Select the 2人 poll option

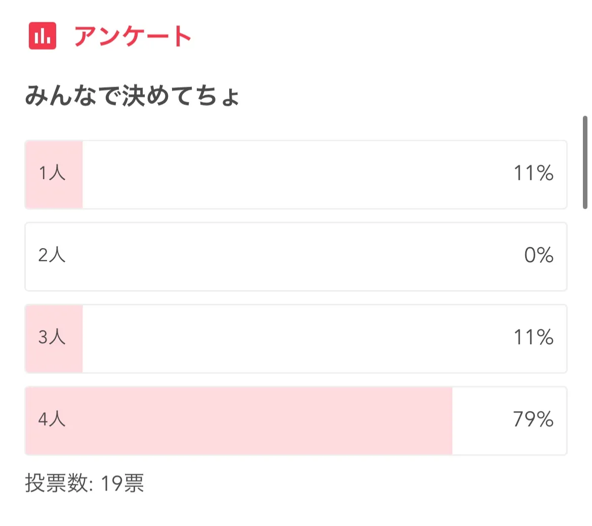[52, 255]
